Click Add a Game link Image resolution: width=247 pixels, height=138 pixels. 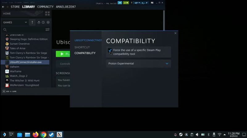click(x=11, y=91)
